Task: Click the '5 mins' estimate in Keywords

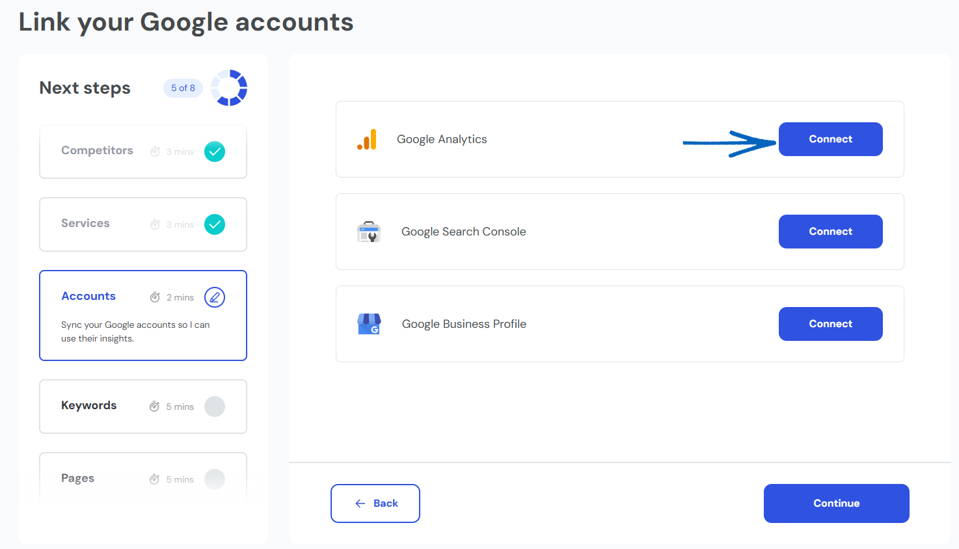Action: 180,407
